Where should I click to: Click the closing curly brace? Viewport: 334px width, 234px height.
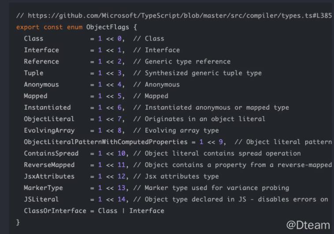[18, 222]
